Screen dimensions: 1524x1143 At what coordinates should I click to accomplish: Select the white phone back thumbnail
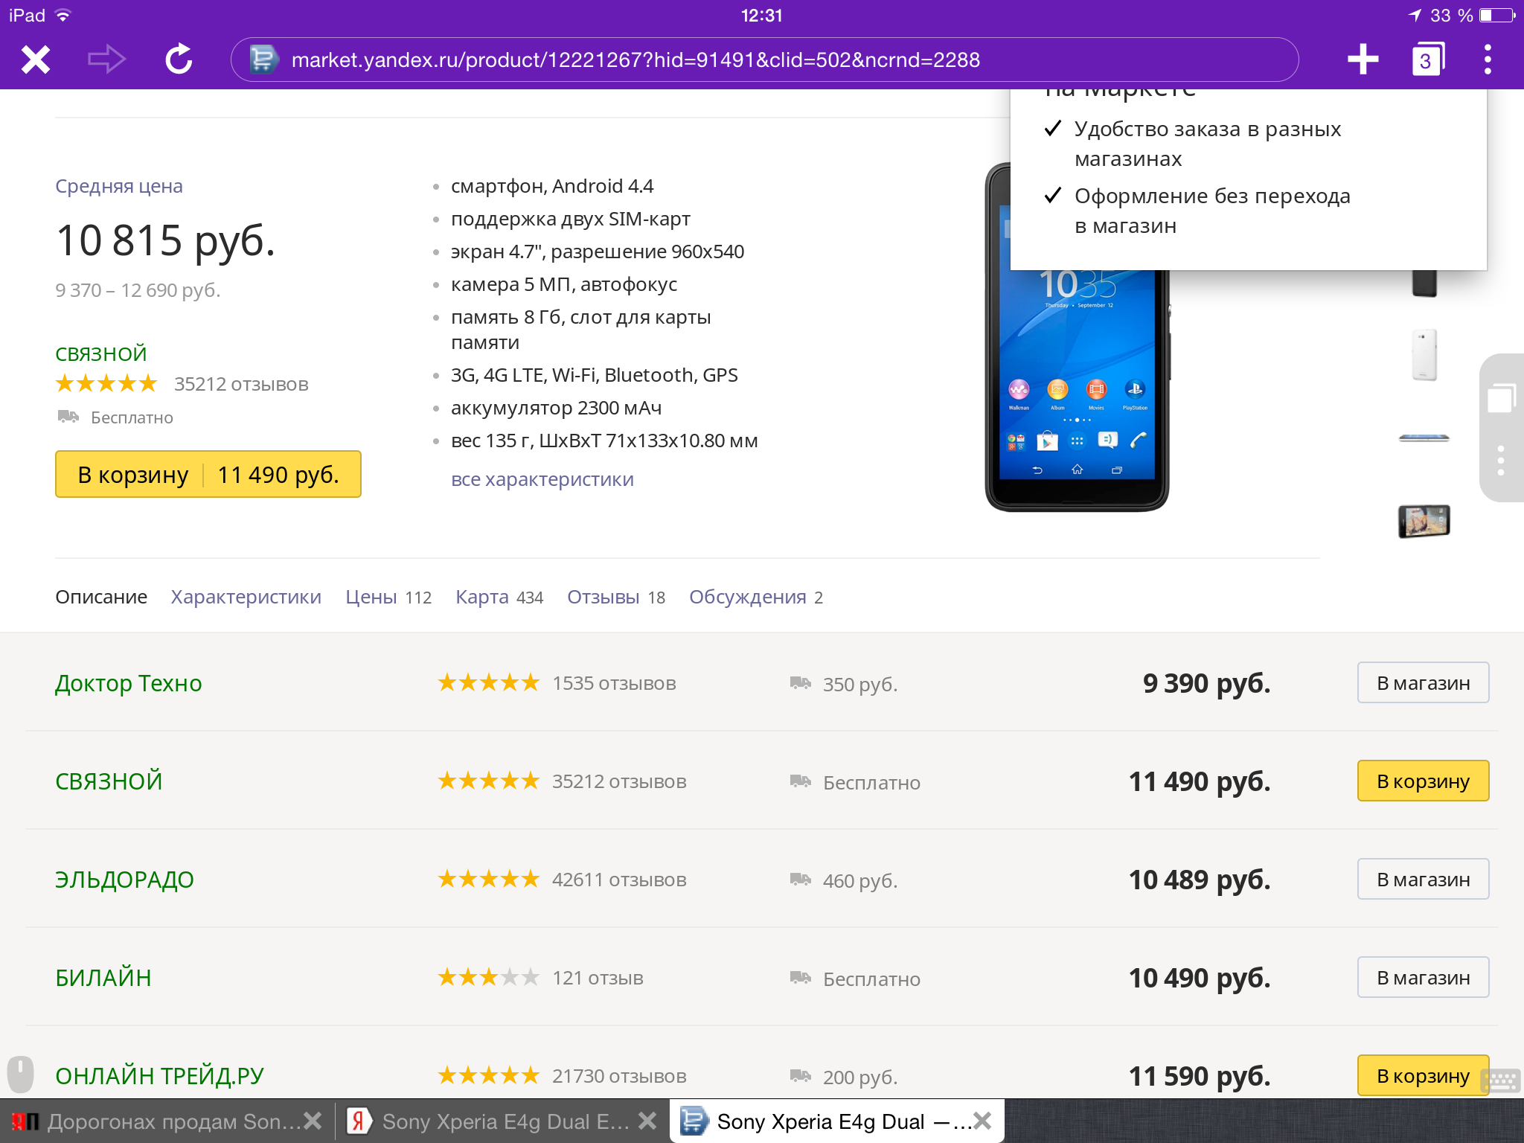click(1424, 355)
